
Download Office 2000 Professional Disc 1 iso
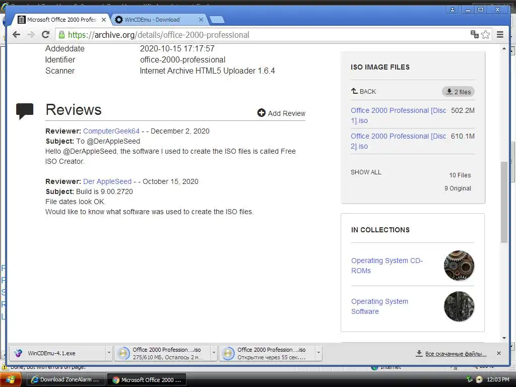pyautogui.click(x=398, y=115)
